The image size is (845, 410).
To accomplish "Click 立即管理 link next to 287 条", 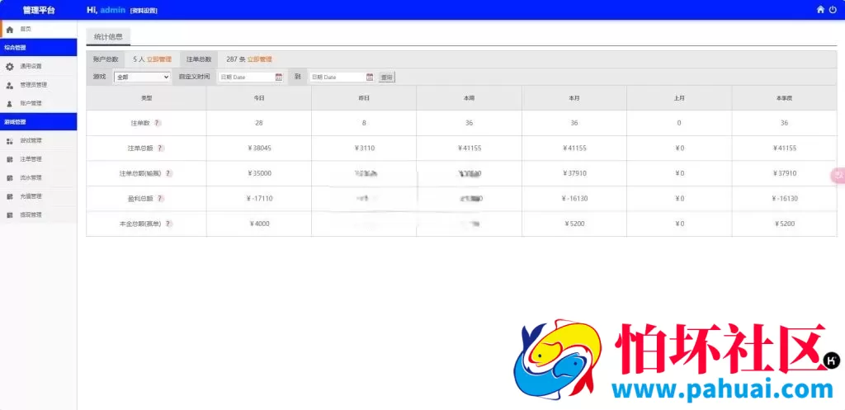I will point(260,59).
